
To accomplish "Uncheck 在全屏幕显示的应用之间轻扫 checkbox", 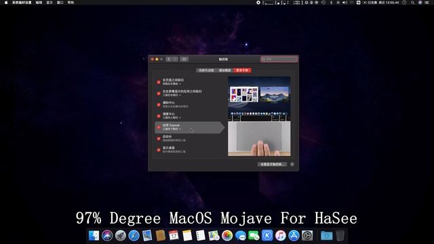I will (159, 94).
